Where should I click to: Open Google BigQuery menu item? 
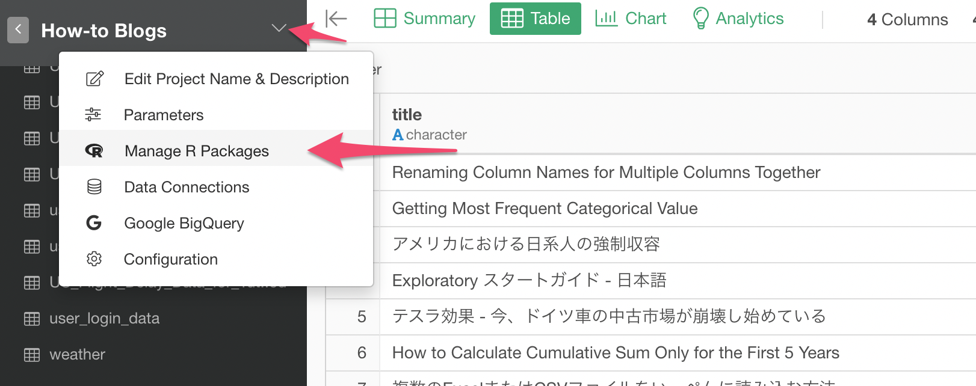pyautogui.click(x=184, y=223)
